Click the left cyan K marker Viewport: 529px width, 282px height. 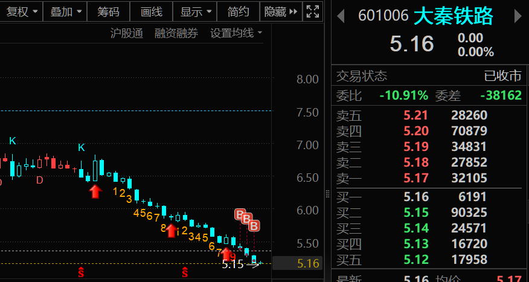[x=13, y=141]
